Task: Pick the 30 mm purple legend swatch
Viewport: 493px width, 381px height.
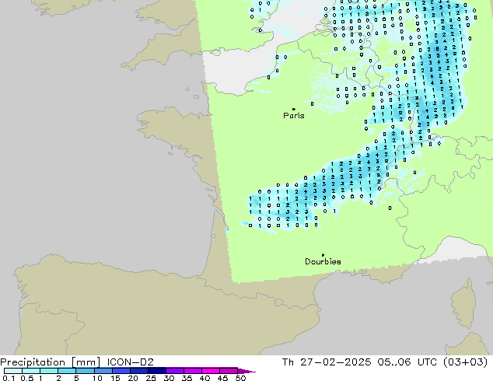Action: pyautogui.click(x=175, y=371)
